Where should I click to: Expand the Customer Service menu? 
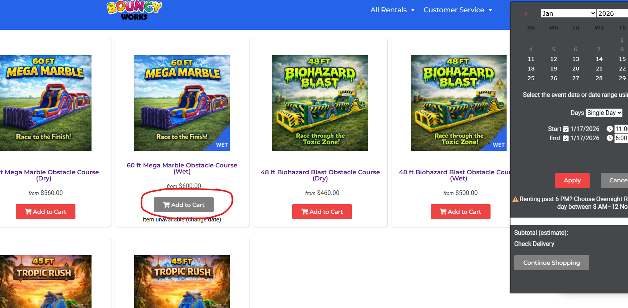[x=458, y=10]
